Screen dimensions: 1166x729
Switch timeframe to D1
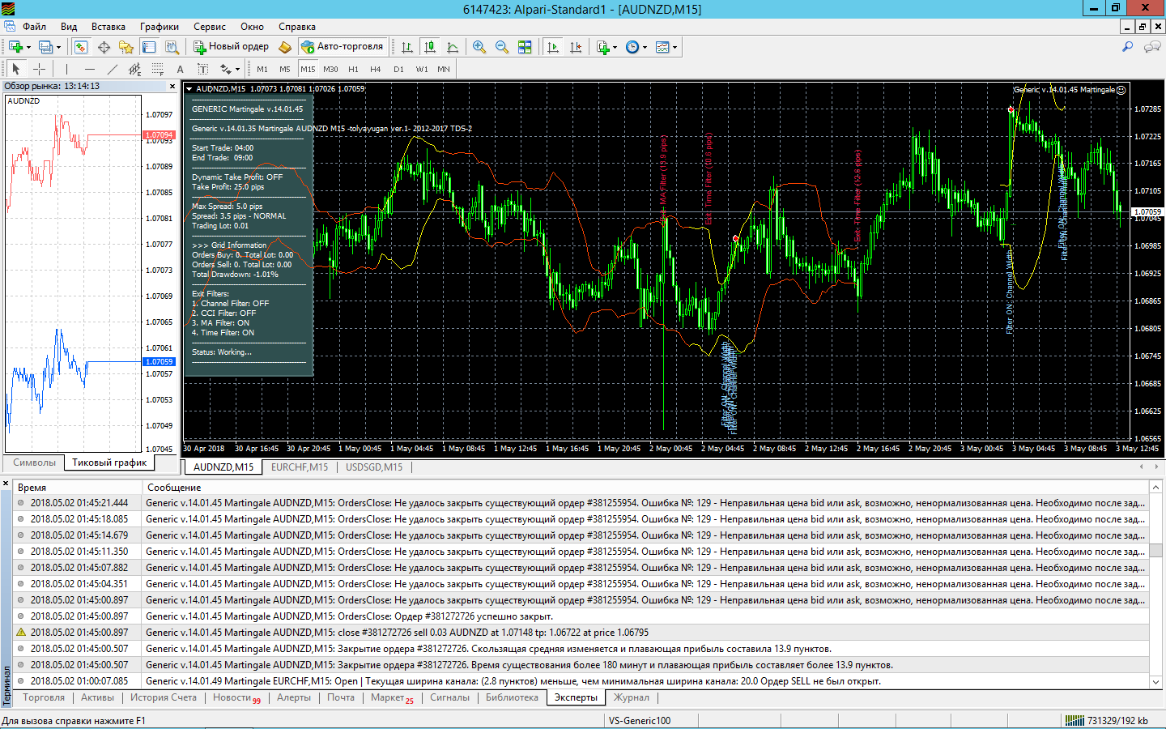coord(398,69)
